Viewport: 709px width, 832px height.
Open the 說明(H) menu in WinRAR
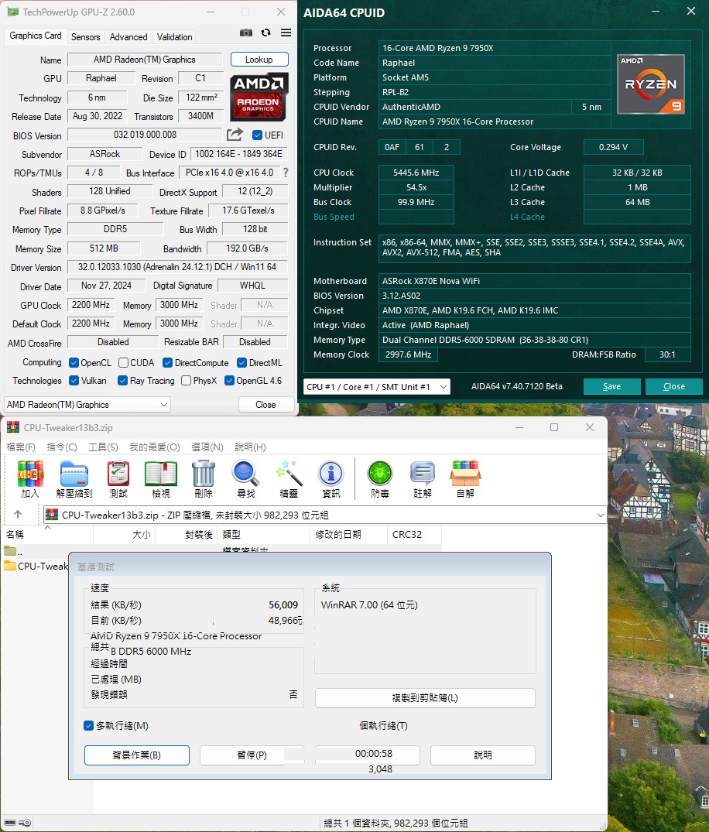[x=251, y=447]
